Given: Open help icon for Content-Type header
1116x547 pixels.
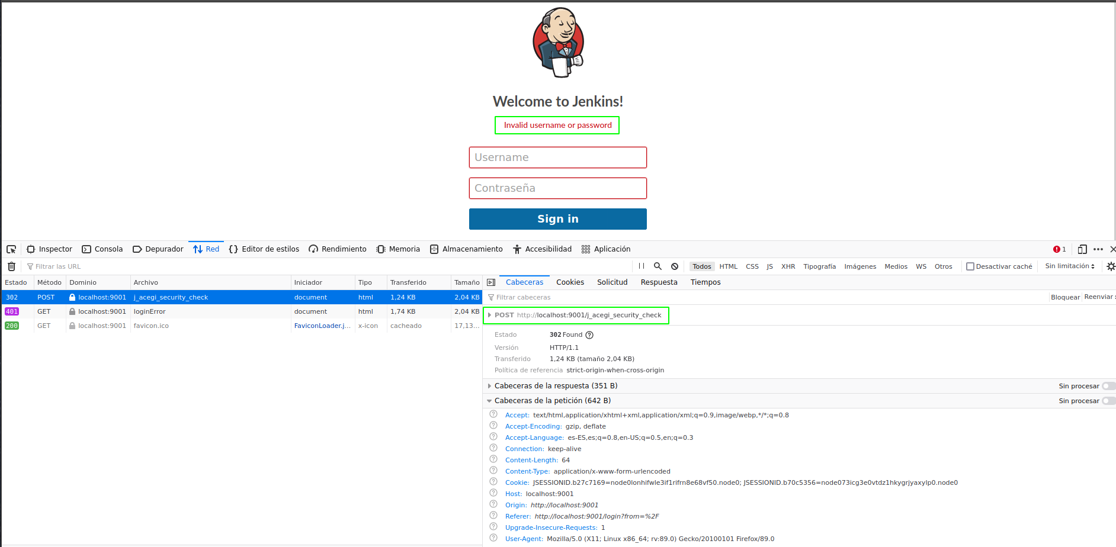Looking at the screenshot, I should [x=493, y=471].
